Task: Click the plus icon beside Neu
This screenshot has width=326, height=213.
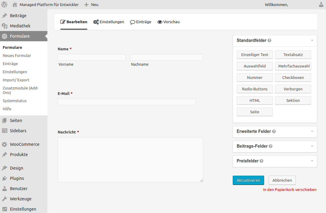Action: tap(86, 5)
